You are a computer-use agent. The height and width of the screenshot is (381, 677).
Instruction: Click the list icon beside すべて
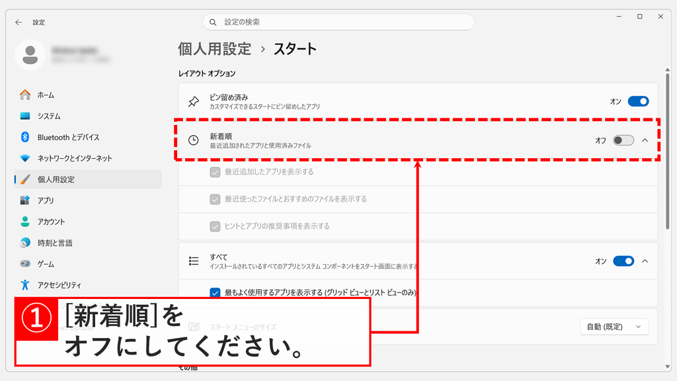[x=194, y=261]
